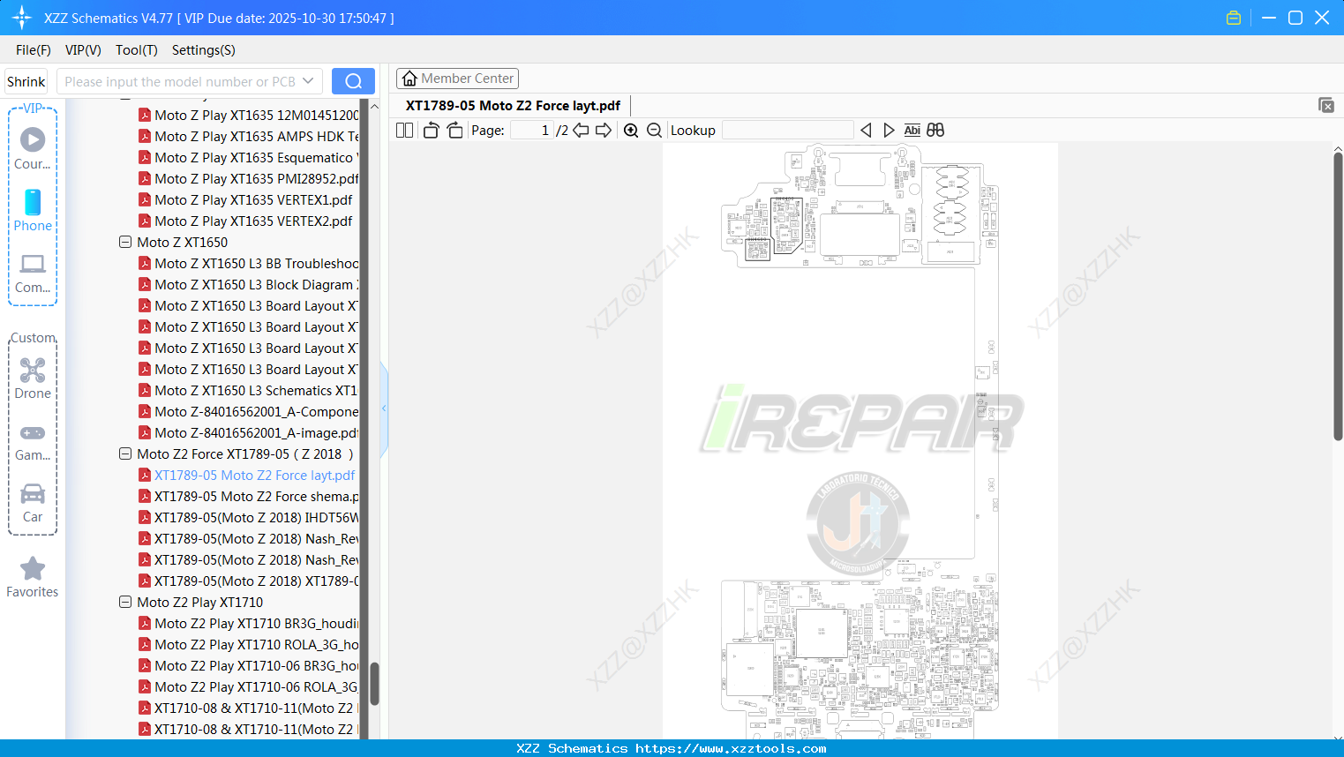Open Moto Z Play XT1635 AMPS HDK file
Image resolution: width=1344 pixels, height=757 pixels.
click(256, 136)
